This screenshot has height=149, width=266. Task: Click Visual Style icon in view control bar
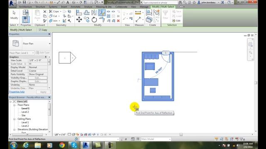74,135
